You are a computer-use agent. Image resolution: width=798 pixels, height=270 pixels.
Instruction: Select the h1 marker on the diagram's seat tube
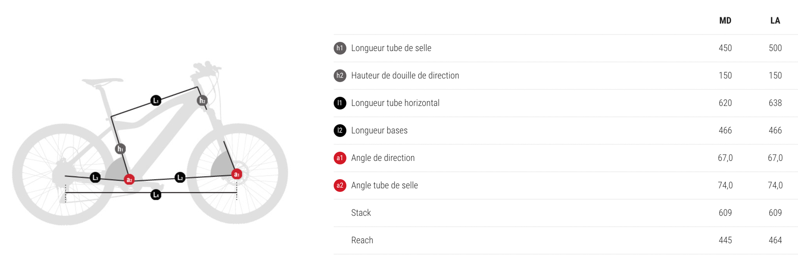click(x=120, y=149)
